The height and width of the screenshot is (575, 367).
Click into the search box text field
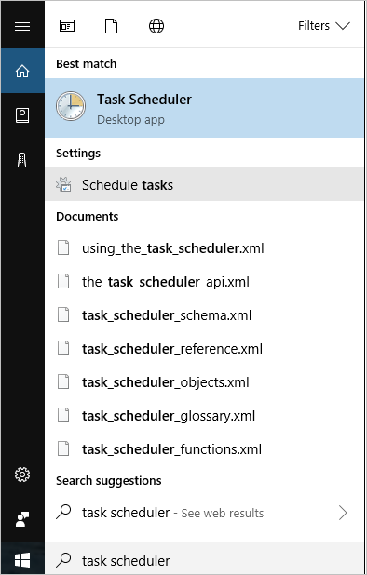[x=204, y=560]
